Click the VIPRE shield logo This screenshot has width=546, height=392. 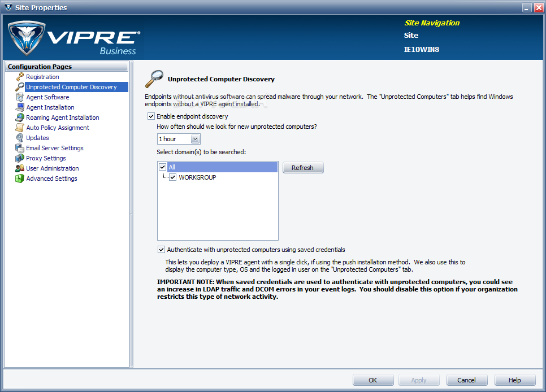pos(27,38)
